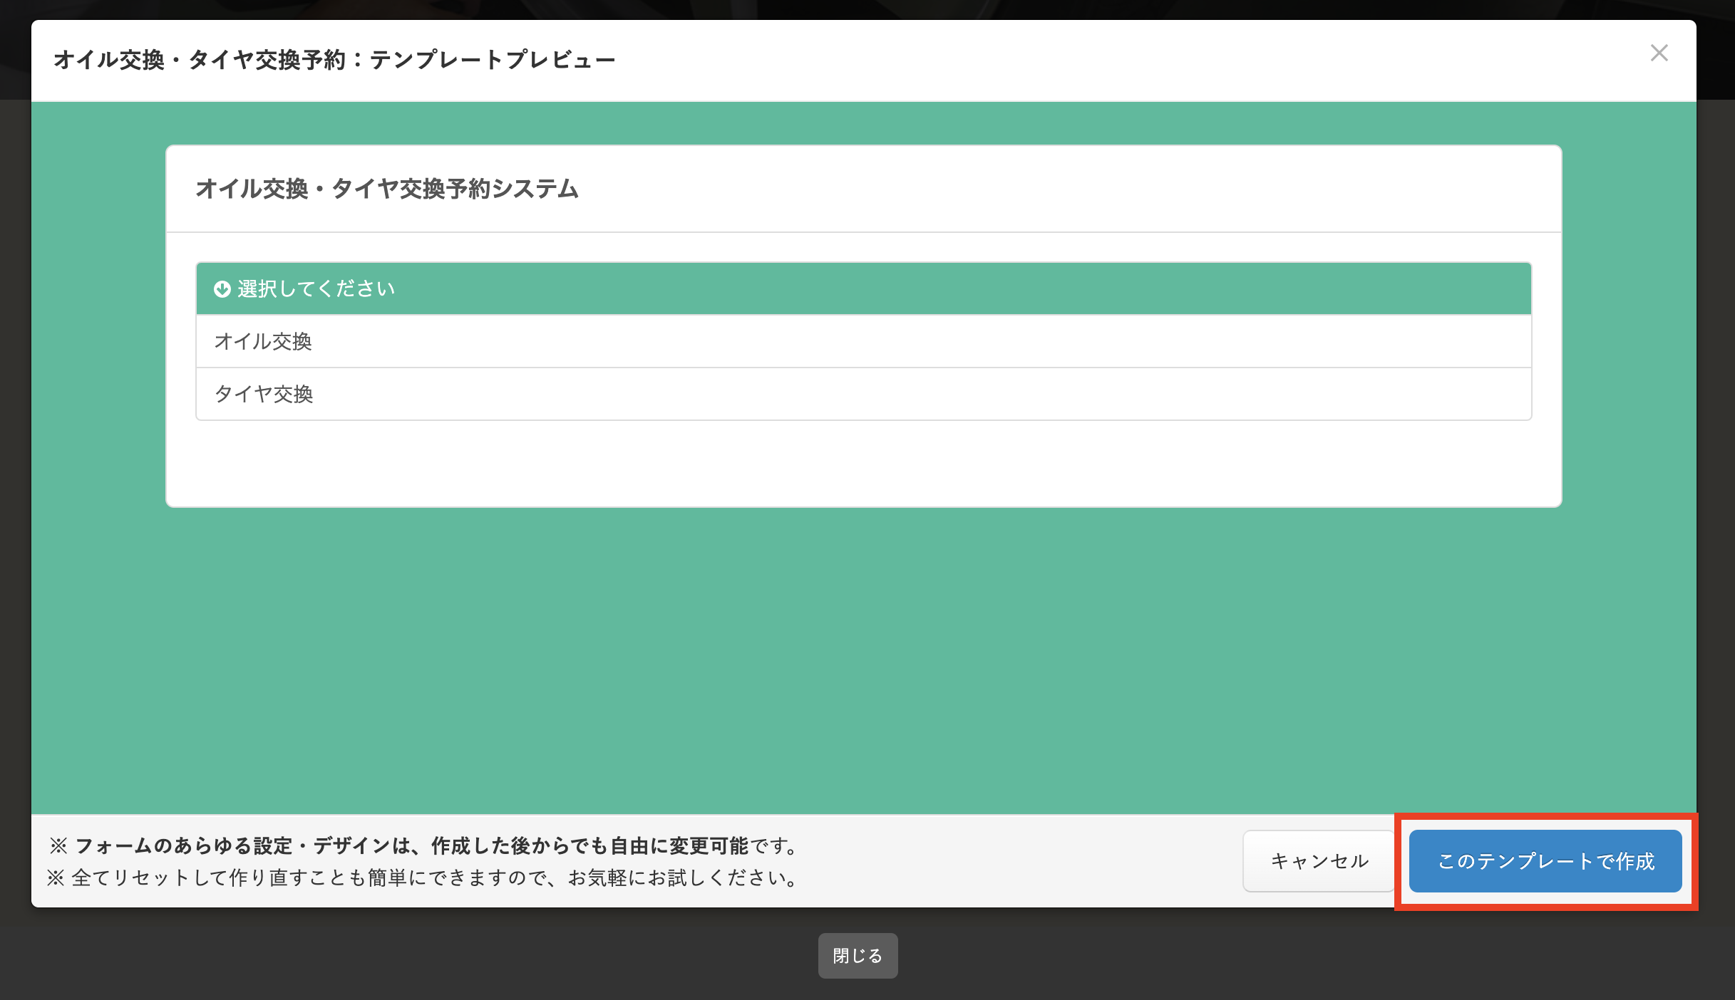This screenshot has width=1735, height=1000.
Task: Click the empty white area under タイヤ交換 row
Action: coord(863,463)
